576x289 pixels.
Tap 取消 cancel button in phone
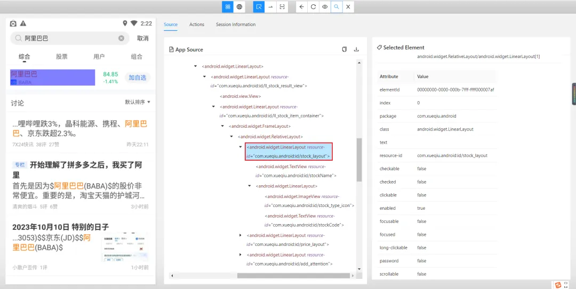[x=142, y=38]
